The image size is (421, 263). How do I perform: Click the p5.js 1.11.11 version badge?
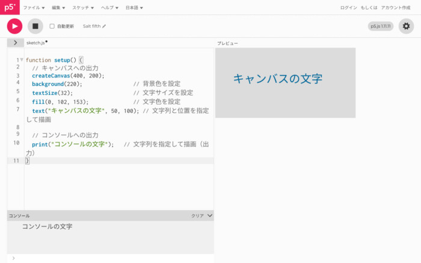[380, 26]
